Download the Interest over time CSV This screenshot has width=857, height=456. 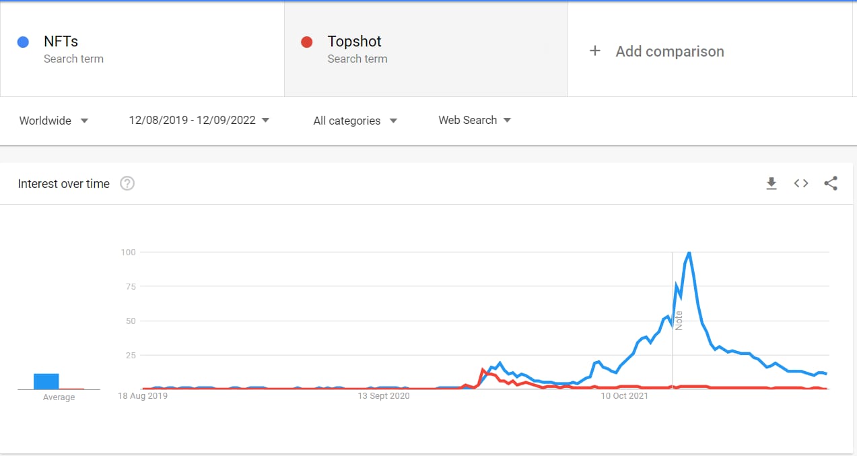(x=772, y=183)
